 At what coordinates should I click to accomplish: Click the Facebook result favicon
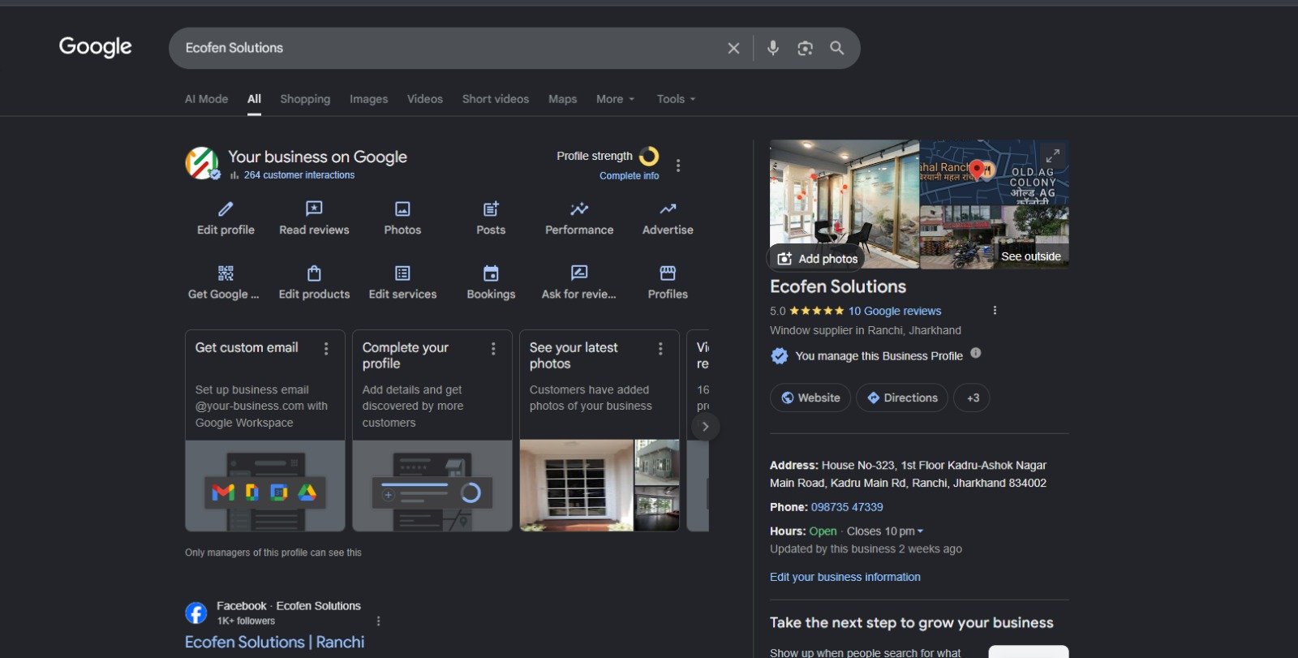(x=196, y=613)
